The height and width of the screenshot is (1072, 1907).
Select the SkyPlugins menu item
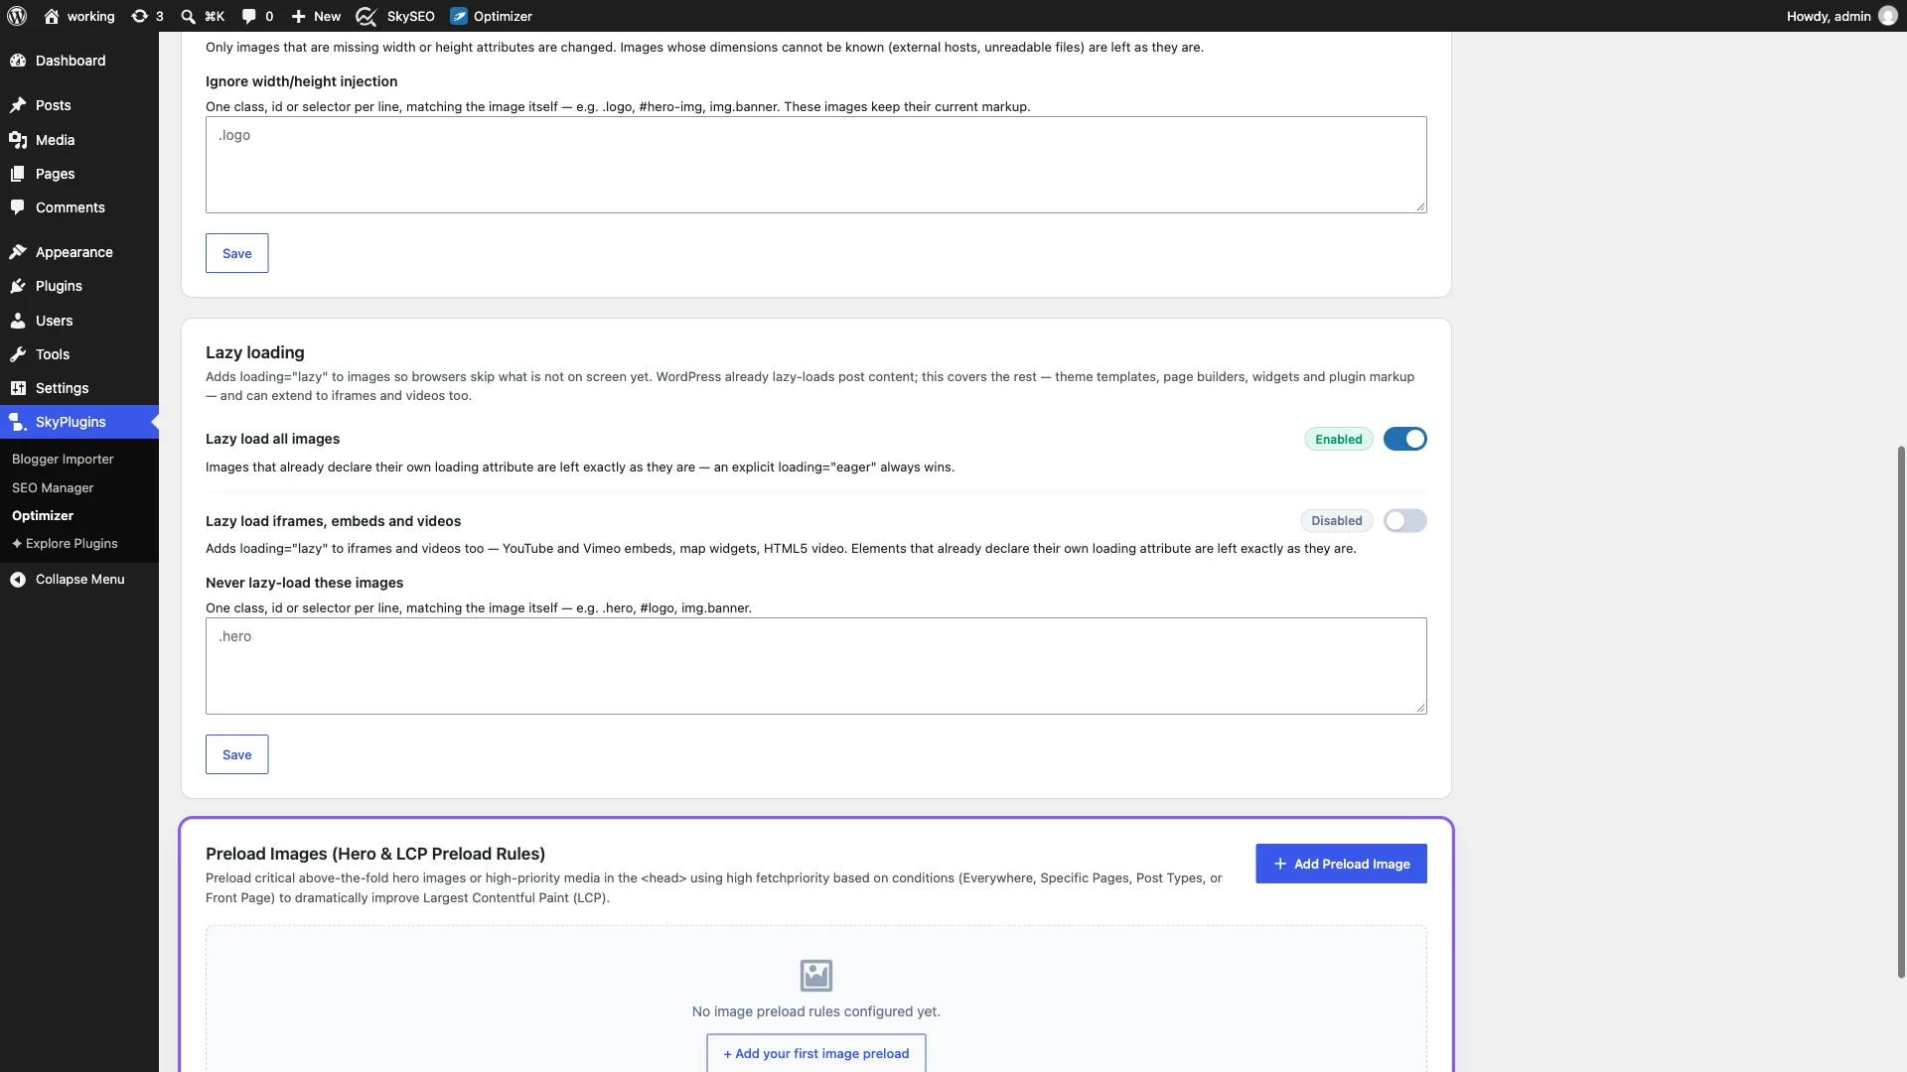click(x=79, y=422)
